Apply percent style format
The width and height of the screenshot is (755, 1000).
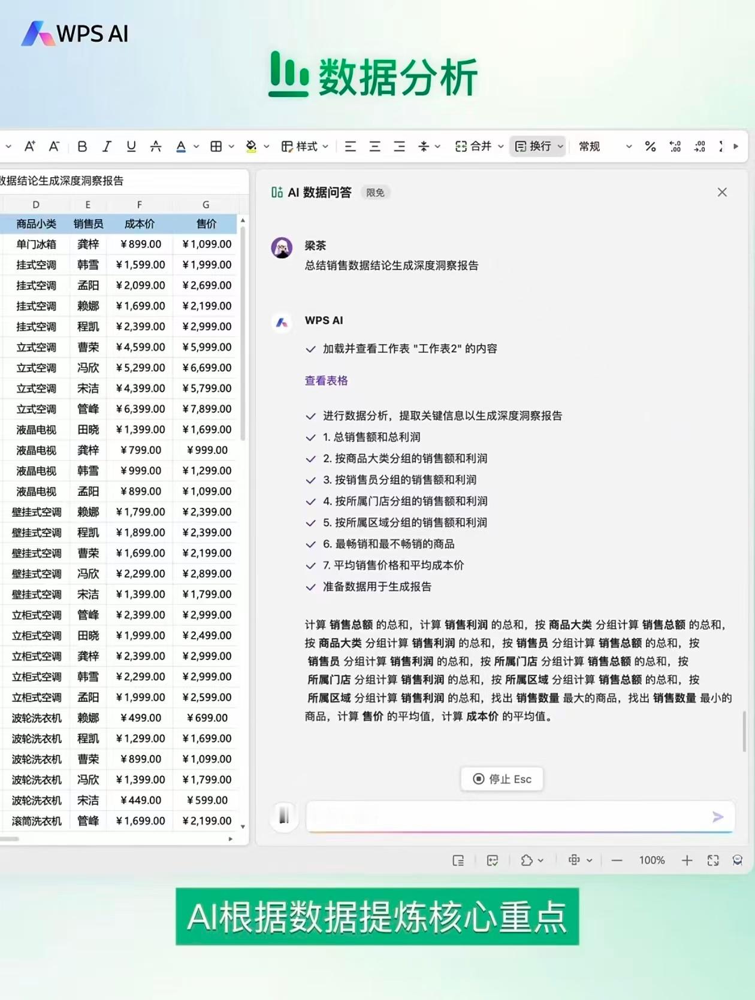point(650,146)
